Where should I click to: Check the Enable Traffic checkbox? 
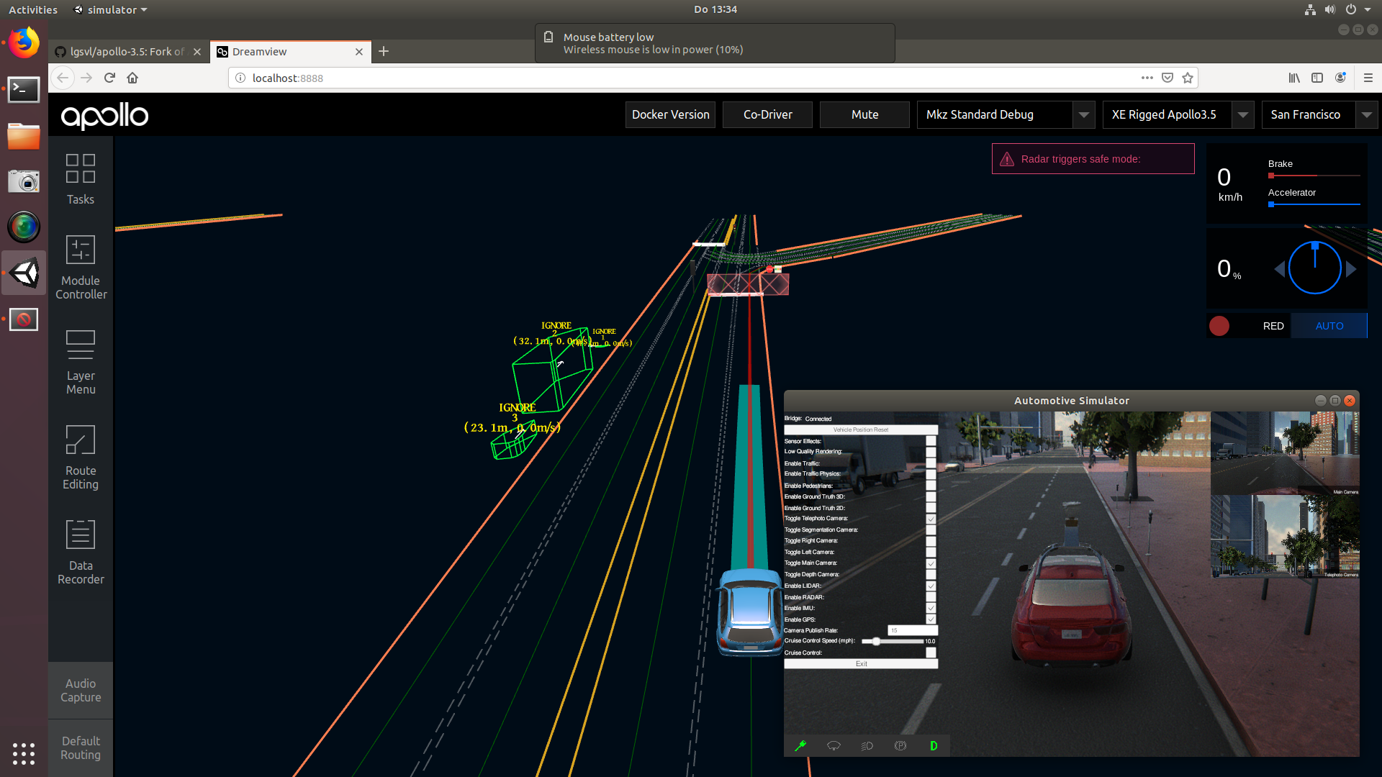(931, 463)
